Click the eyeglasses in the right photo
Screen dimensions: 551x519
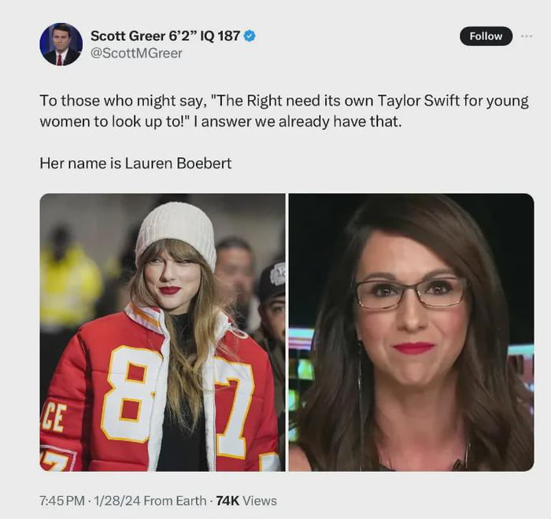(410, 292)
